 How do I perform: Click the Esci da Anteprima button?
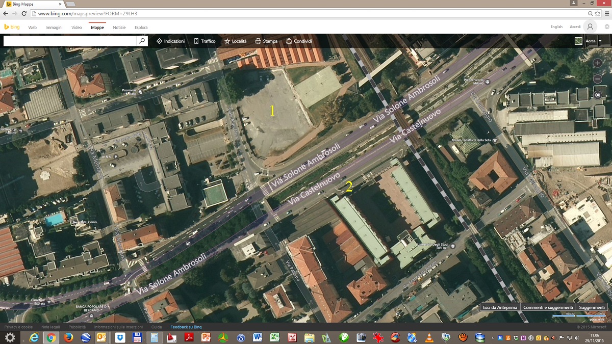tap(500, 307)
